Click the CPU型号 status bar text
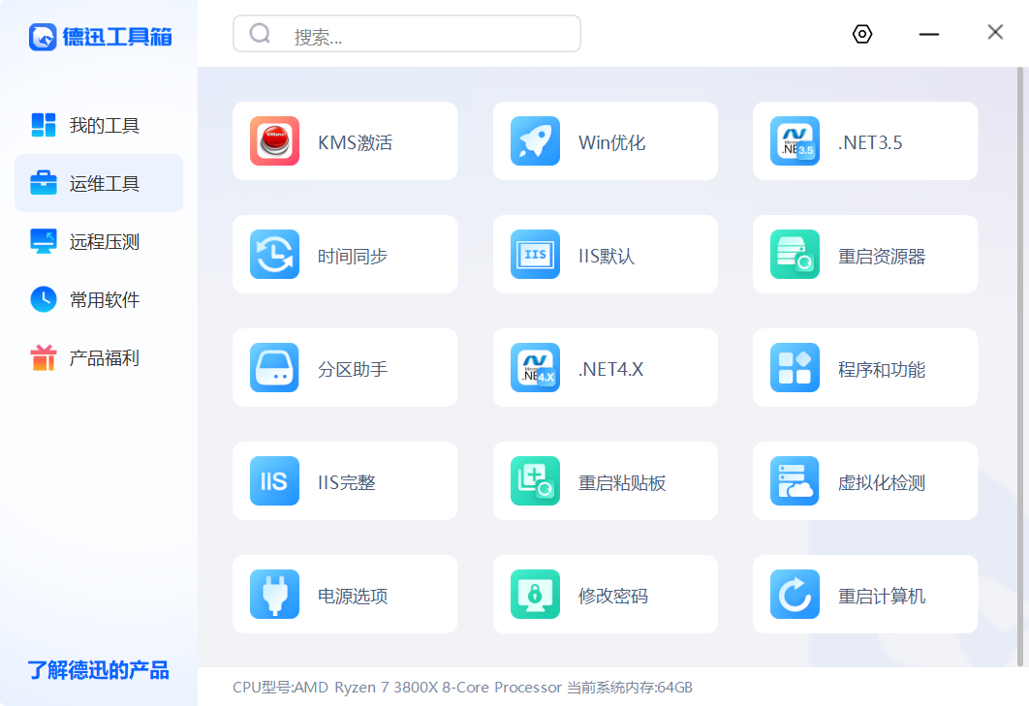 [x=397, y=687]
